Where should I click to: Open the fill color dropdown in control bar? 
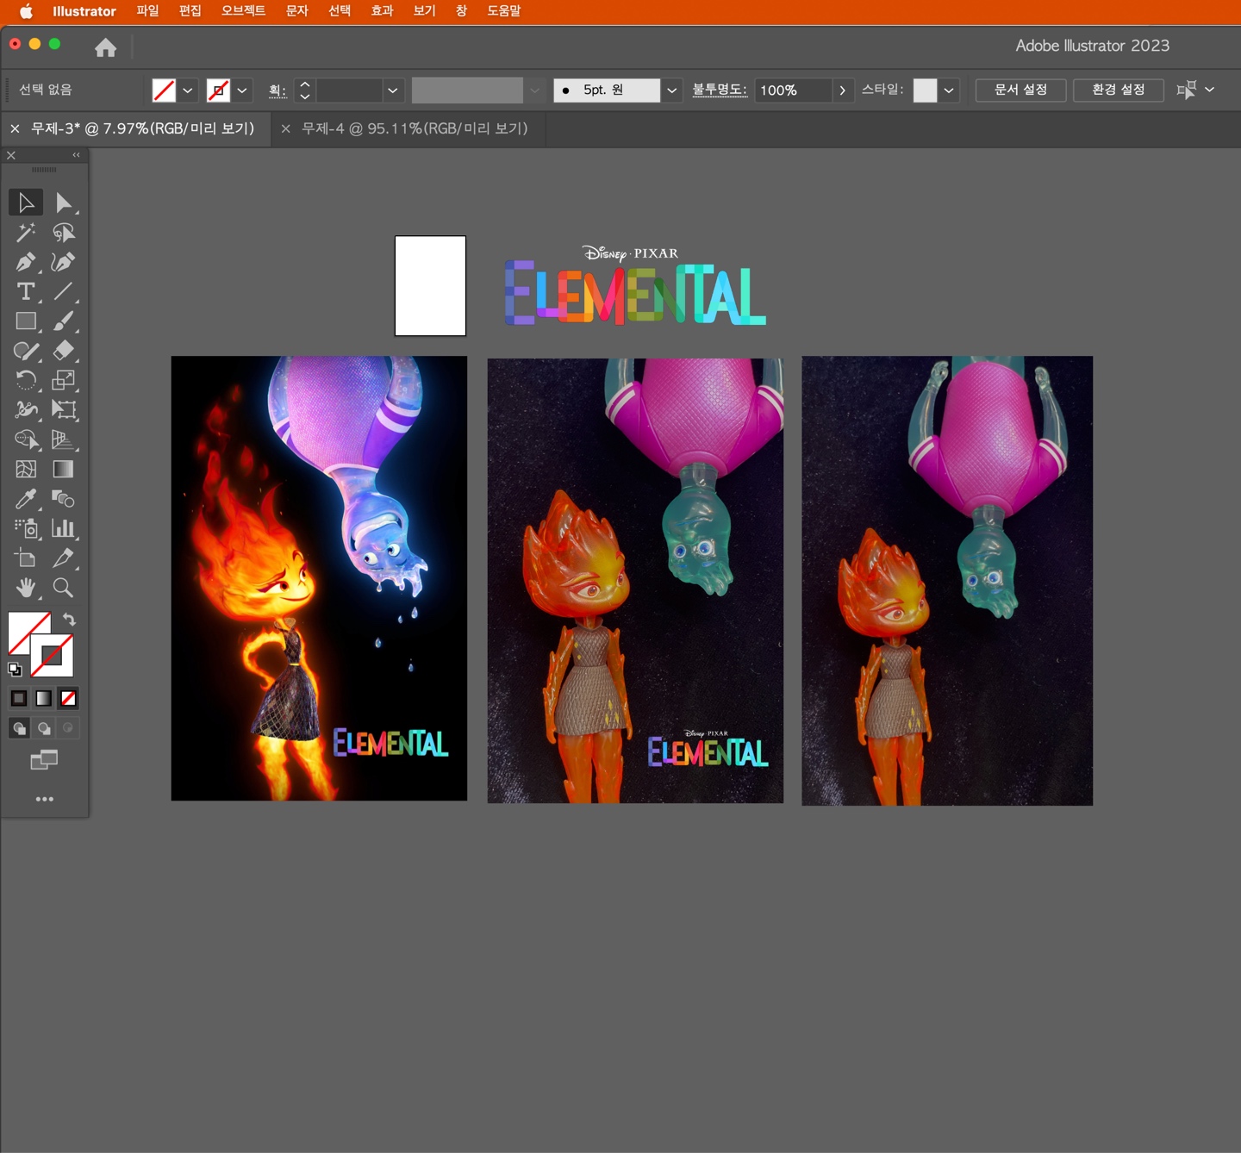pyautogui.click(x=187, y=90)
